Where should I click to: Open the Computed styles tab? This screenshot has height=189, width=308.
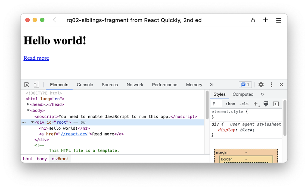pos(243,94)
